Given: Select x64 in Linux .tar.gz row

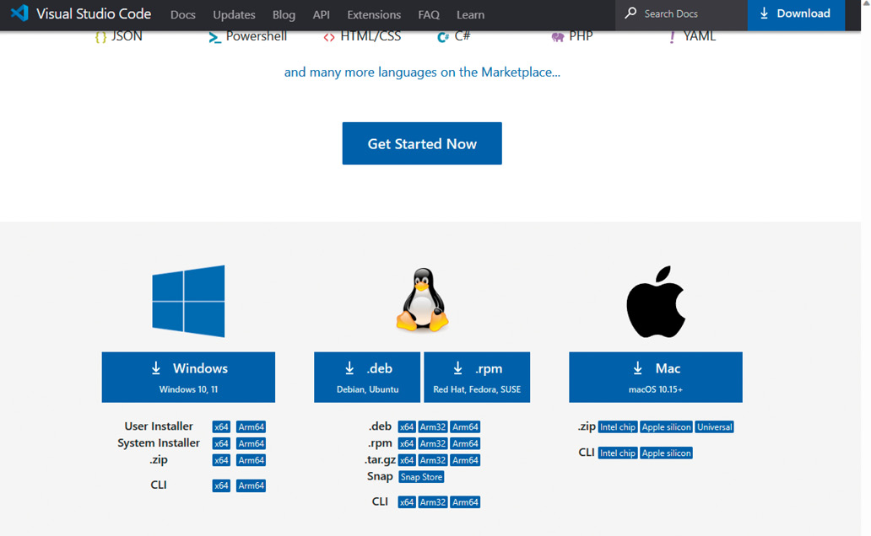Looking at the screenshot, I should (407, 460).
